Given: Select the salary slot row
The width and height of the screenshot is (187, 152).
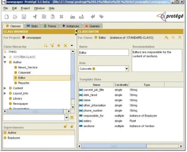Looking at the screenshot, I should (x=131, y=121).
